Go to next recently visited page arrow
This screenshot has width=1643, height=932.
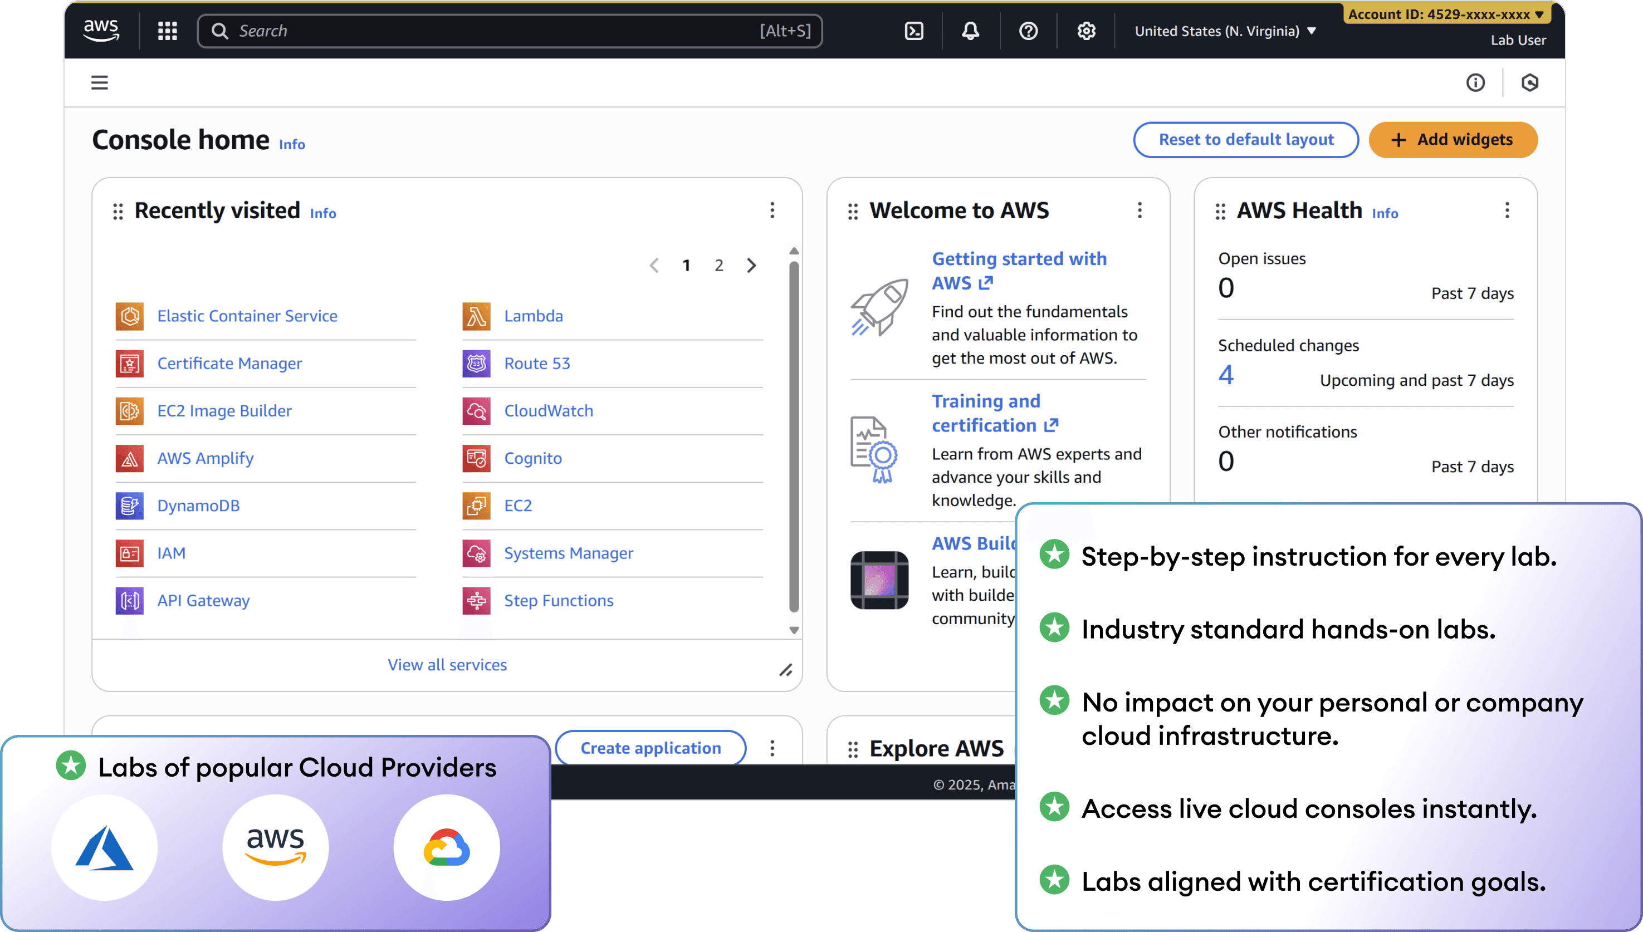[x=752, y=265]
